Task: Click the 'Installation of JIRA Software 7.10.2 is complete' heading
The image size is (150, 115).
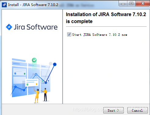Action: pos(106,18)
